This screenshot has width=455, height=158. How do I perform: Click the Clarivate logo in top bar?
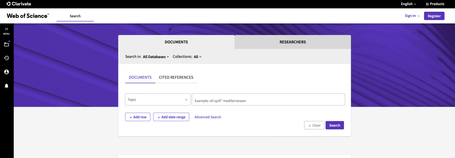(x=19, y=4)
